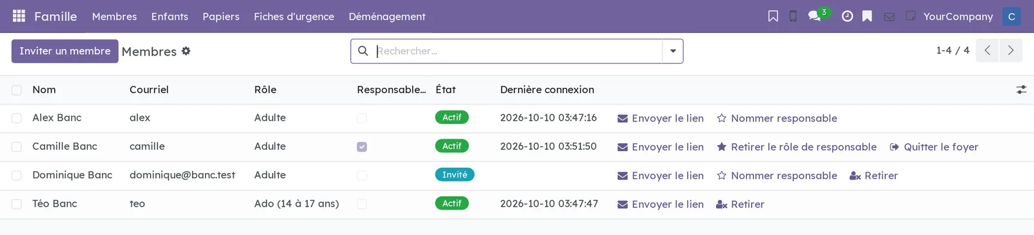This screenshot has width=1034, height=235.
Task: Open YourCompany company switcher
Action: point(958,16)
